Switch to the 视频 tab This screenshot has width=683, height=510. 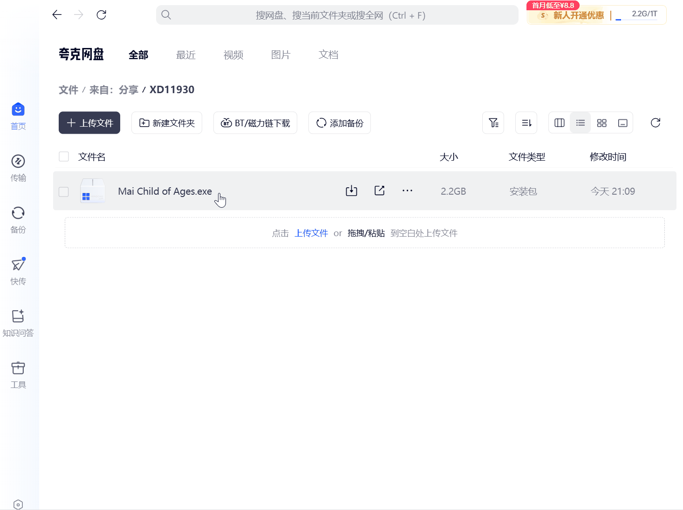click(233, 54)
